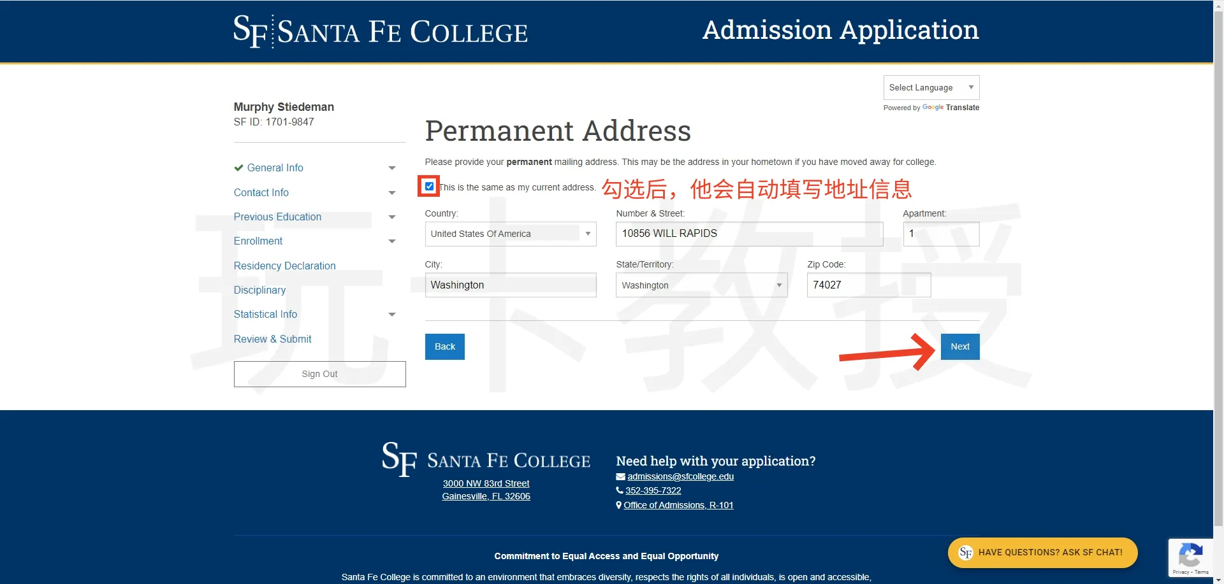
Task: Click the Zip Code input field
Action: [868, 285]
